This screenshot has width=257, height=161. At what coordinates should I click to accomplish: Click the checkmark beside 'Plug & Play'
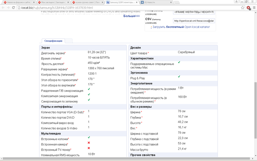(x=179, y=76)
